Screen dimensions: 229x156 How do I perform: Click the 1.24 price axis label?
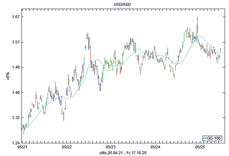[x=15, y=143]
